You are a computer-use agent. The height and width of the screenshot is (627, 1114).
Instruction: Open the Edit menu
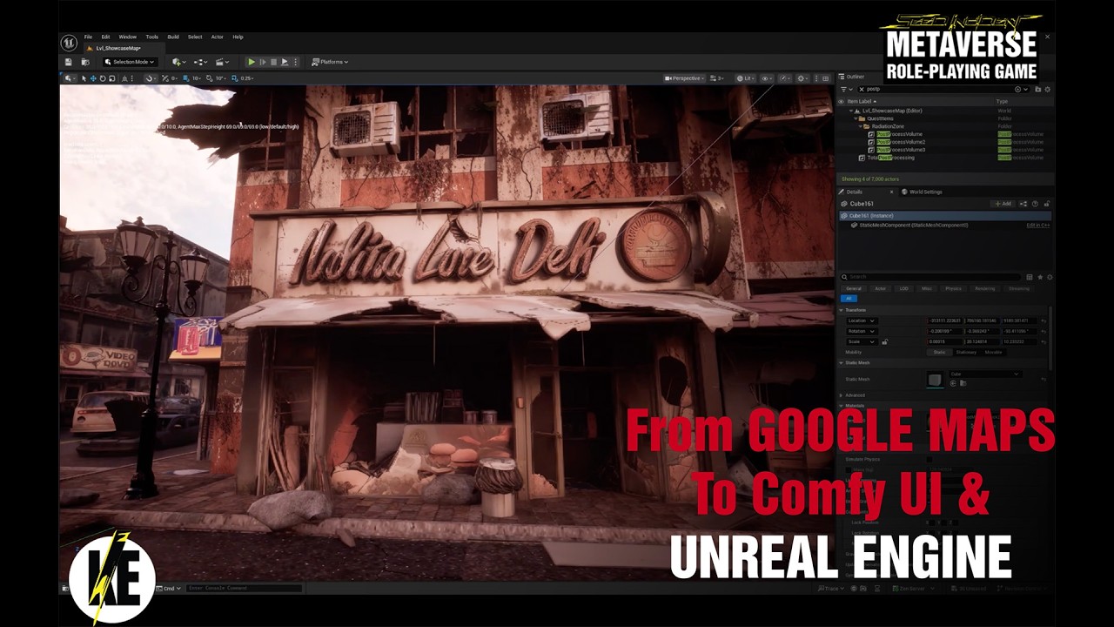click(x=105, y=37)
